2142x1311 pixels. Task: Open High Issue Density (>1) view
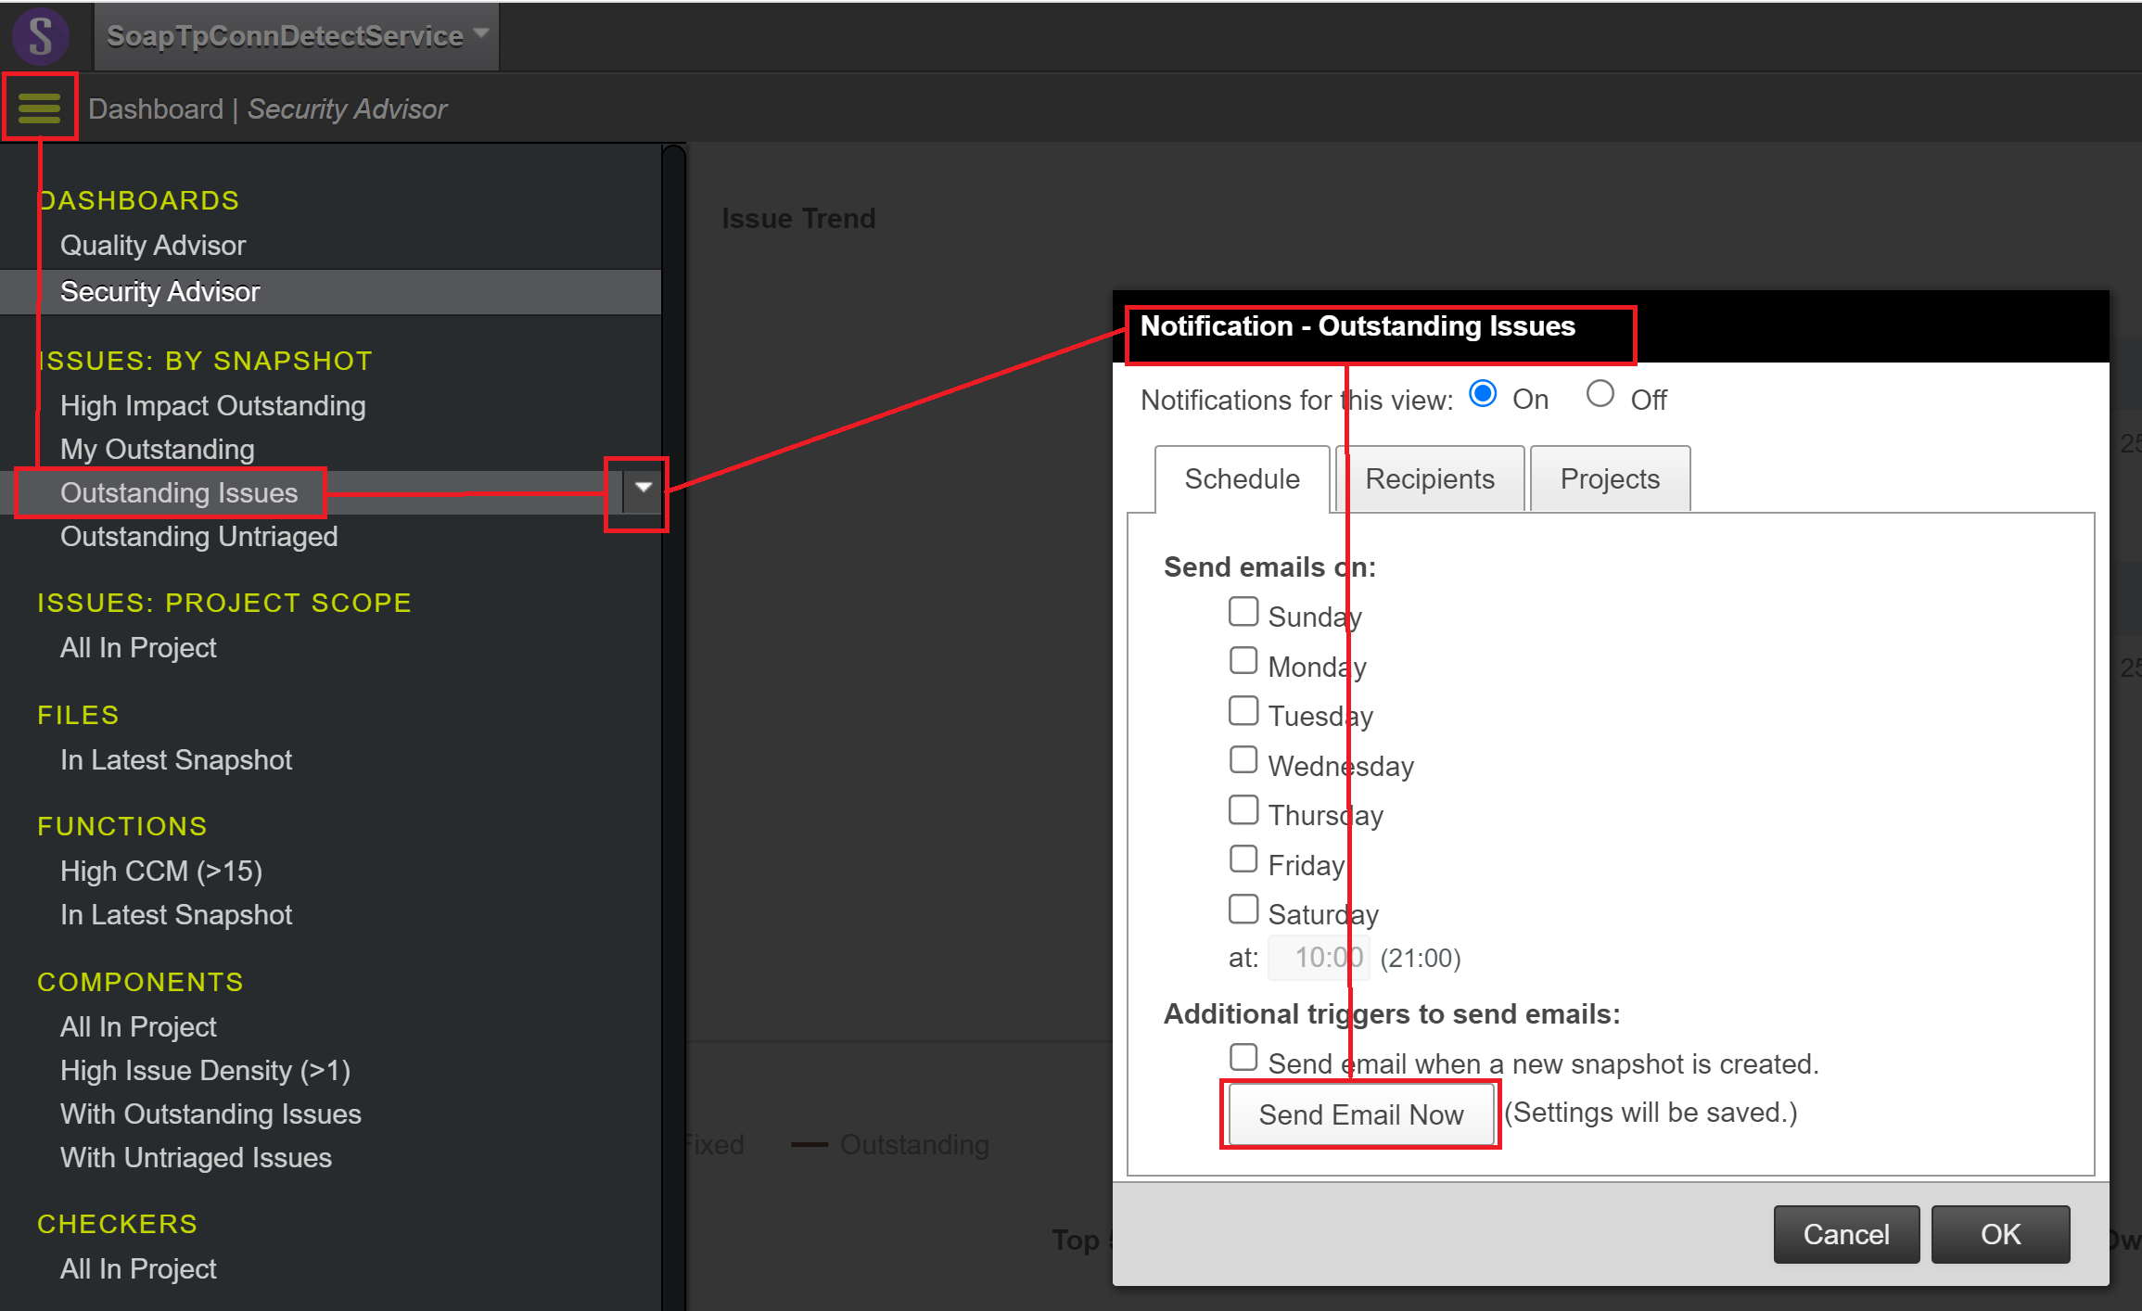[205, 1071]
